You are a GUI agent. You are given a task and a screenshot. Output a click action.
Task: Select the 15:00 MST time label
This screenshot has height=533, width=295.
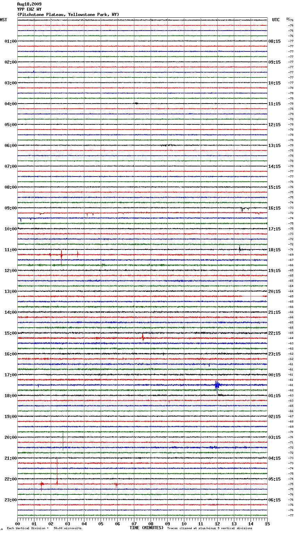tap(10, 333)
